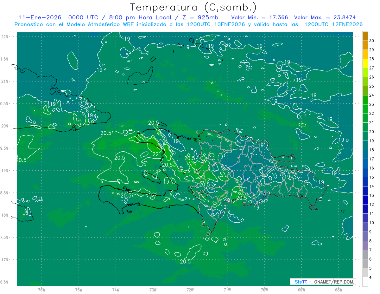Click the "22" contour label over Haiti
The height and width of the screenshot is (294, 380).
click(155, 154)
